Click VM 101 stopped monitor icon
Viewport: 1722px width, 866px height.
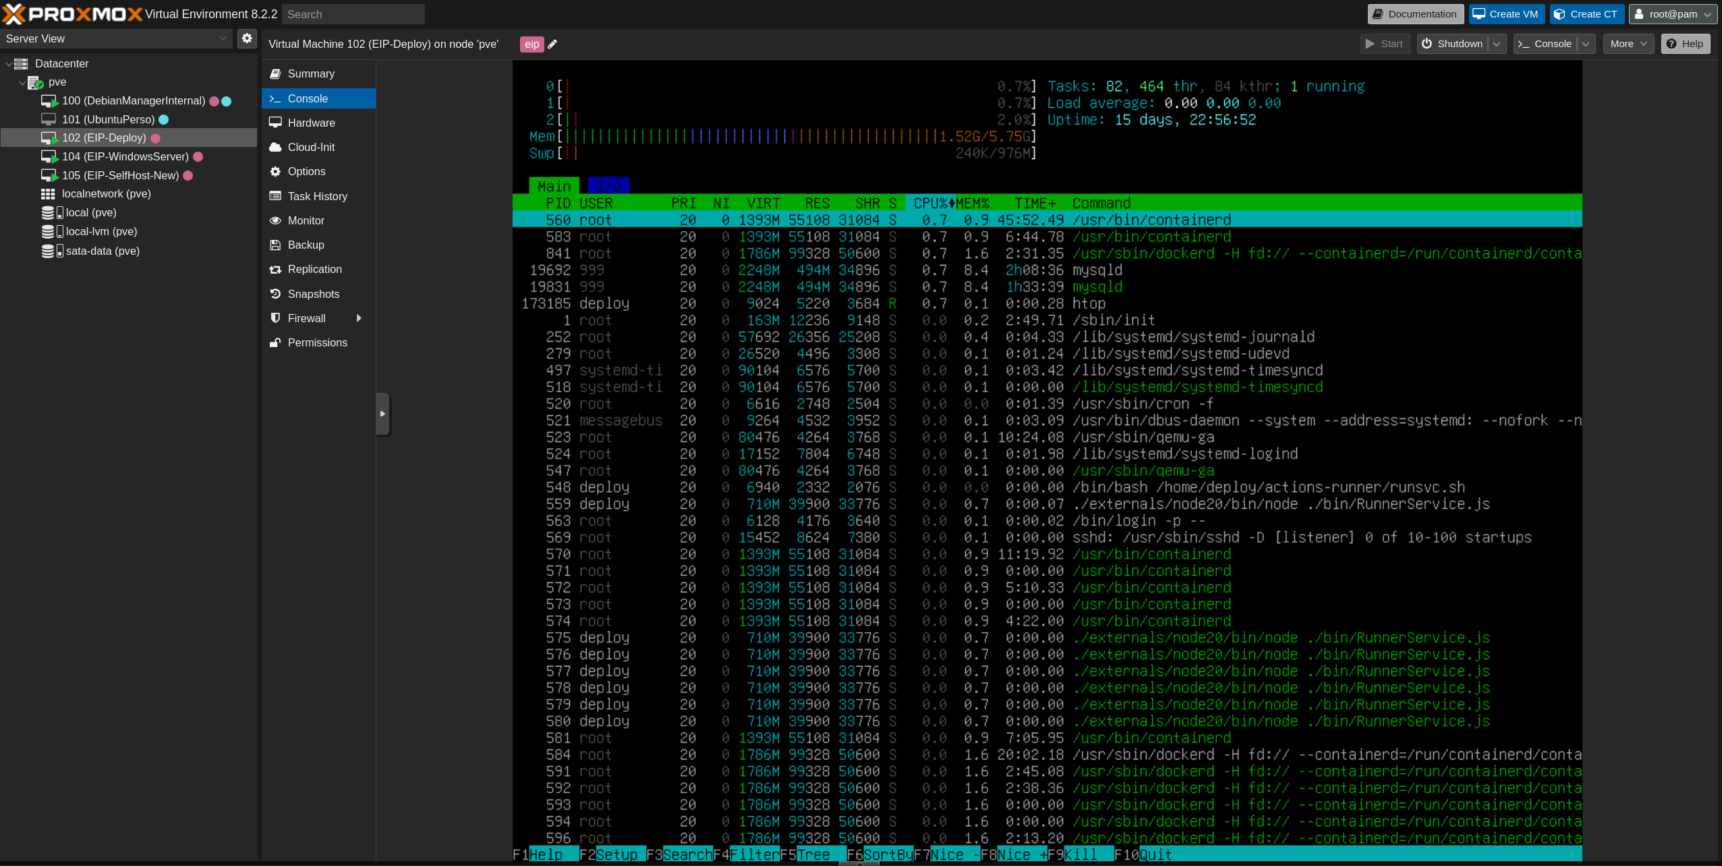[49, 119]
